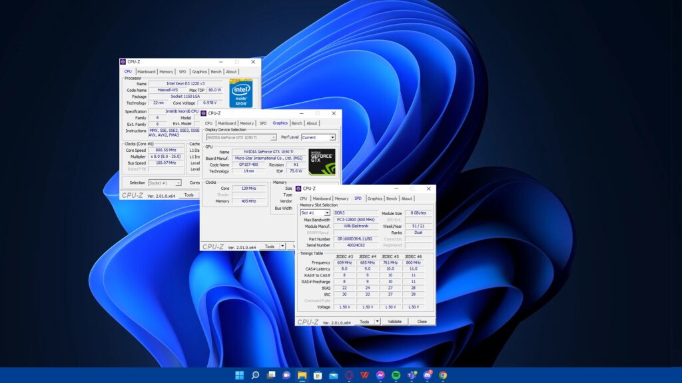
Task: Select Micro-Star International board manufacturer value
Action: tap(268, 159)
